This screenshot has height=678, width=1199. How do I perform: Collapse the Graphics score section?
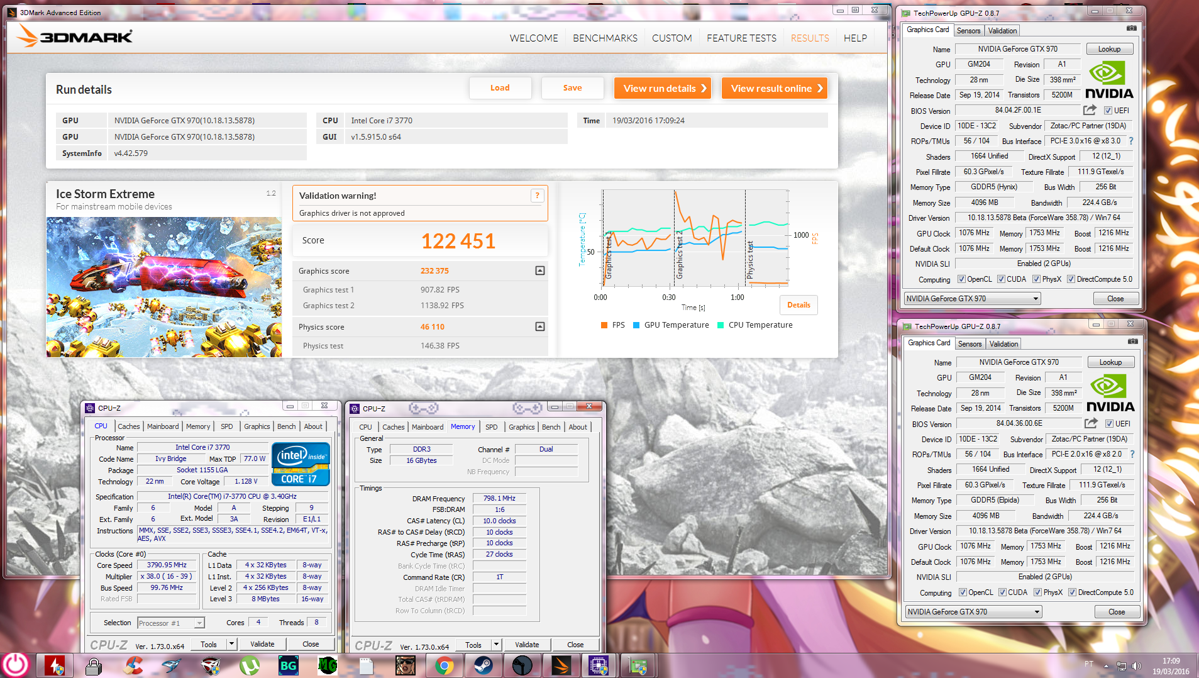[x=539, y=270]
